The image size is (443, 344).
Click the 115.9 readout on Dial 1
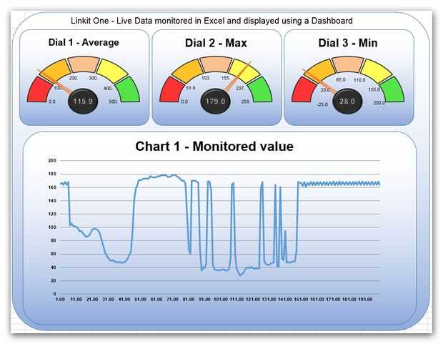pyautogui.click(x=83, y=102)
